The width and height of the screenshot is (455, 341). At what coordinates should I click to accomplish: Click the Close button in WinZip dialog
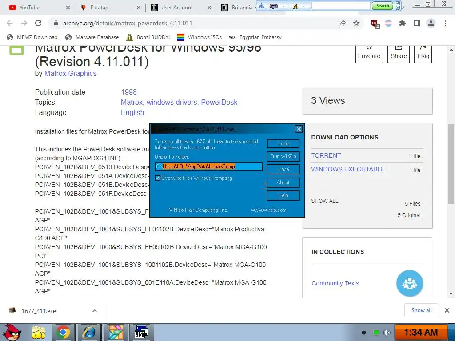point(283,169)
